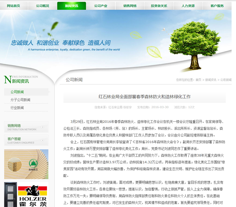Select 公司新闻 in the sidebar menu
The height and width of the screenshot is (207, 236).
[x=17, y=92]
